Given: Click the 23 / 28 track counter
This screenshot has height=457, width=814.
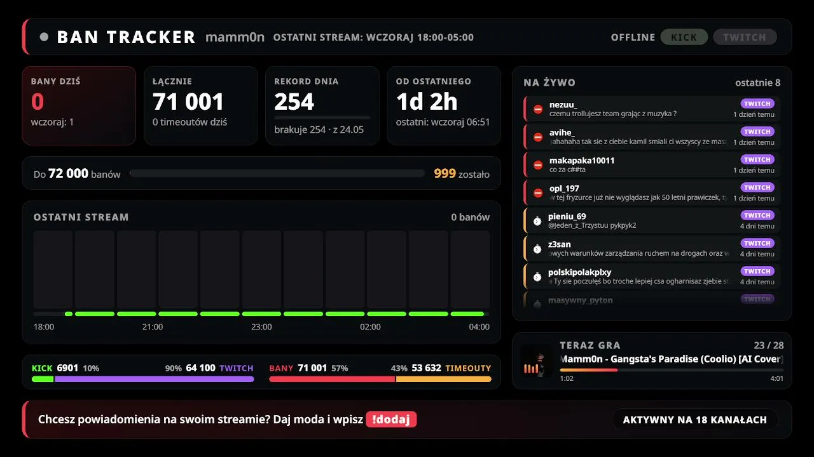Looking at the screenshot, I should [768, 345].
